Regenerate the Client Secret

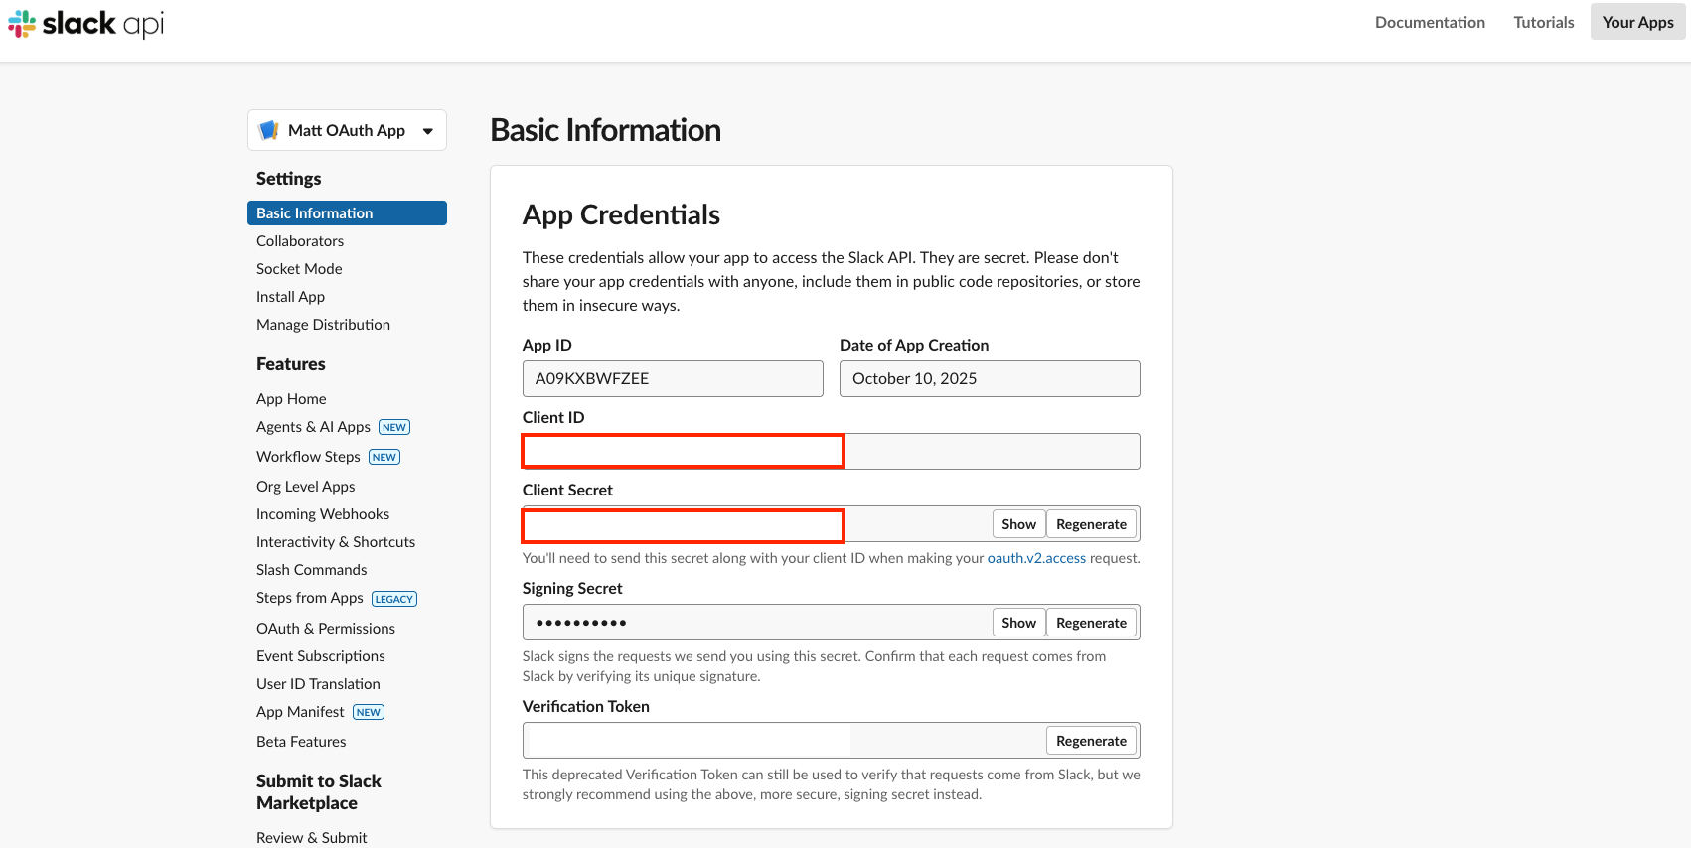click(1091, 524)
